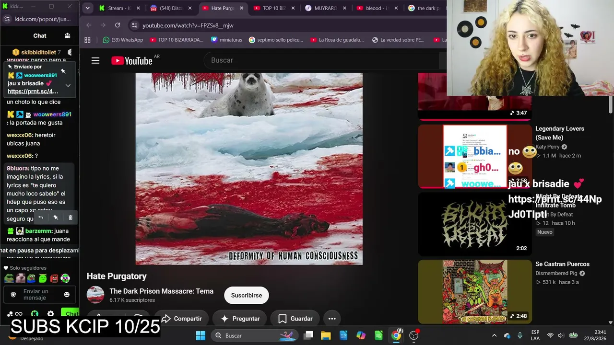Open The Dark Prison Massacre channel avatar
This screenshot has height=345, width=614.
[x=95, y=295]
